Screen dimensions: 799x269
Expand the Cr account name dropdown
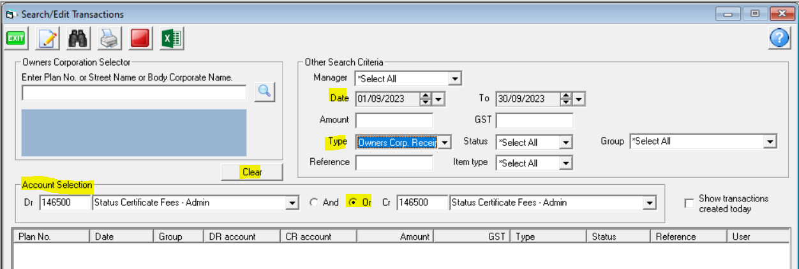pos(650,203)
